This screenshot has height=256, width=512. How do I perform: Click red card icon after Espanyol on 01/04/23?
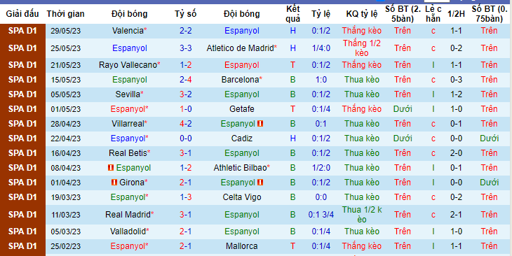(260, 183)
